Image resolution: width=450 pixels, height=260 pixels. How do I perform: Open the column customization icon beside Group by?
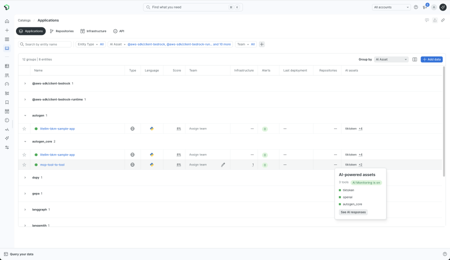(x=414, y=59)
